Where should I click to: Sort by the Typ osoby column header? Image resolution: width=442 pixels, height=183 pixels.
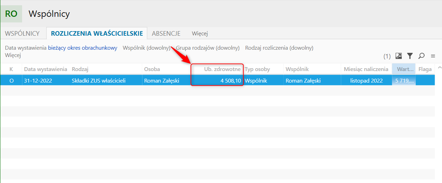263,69
